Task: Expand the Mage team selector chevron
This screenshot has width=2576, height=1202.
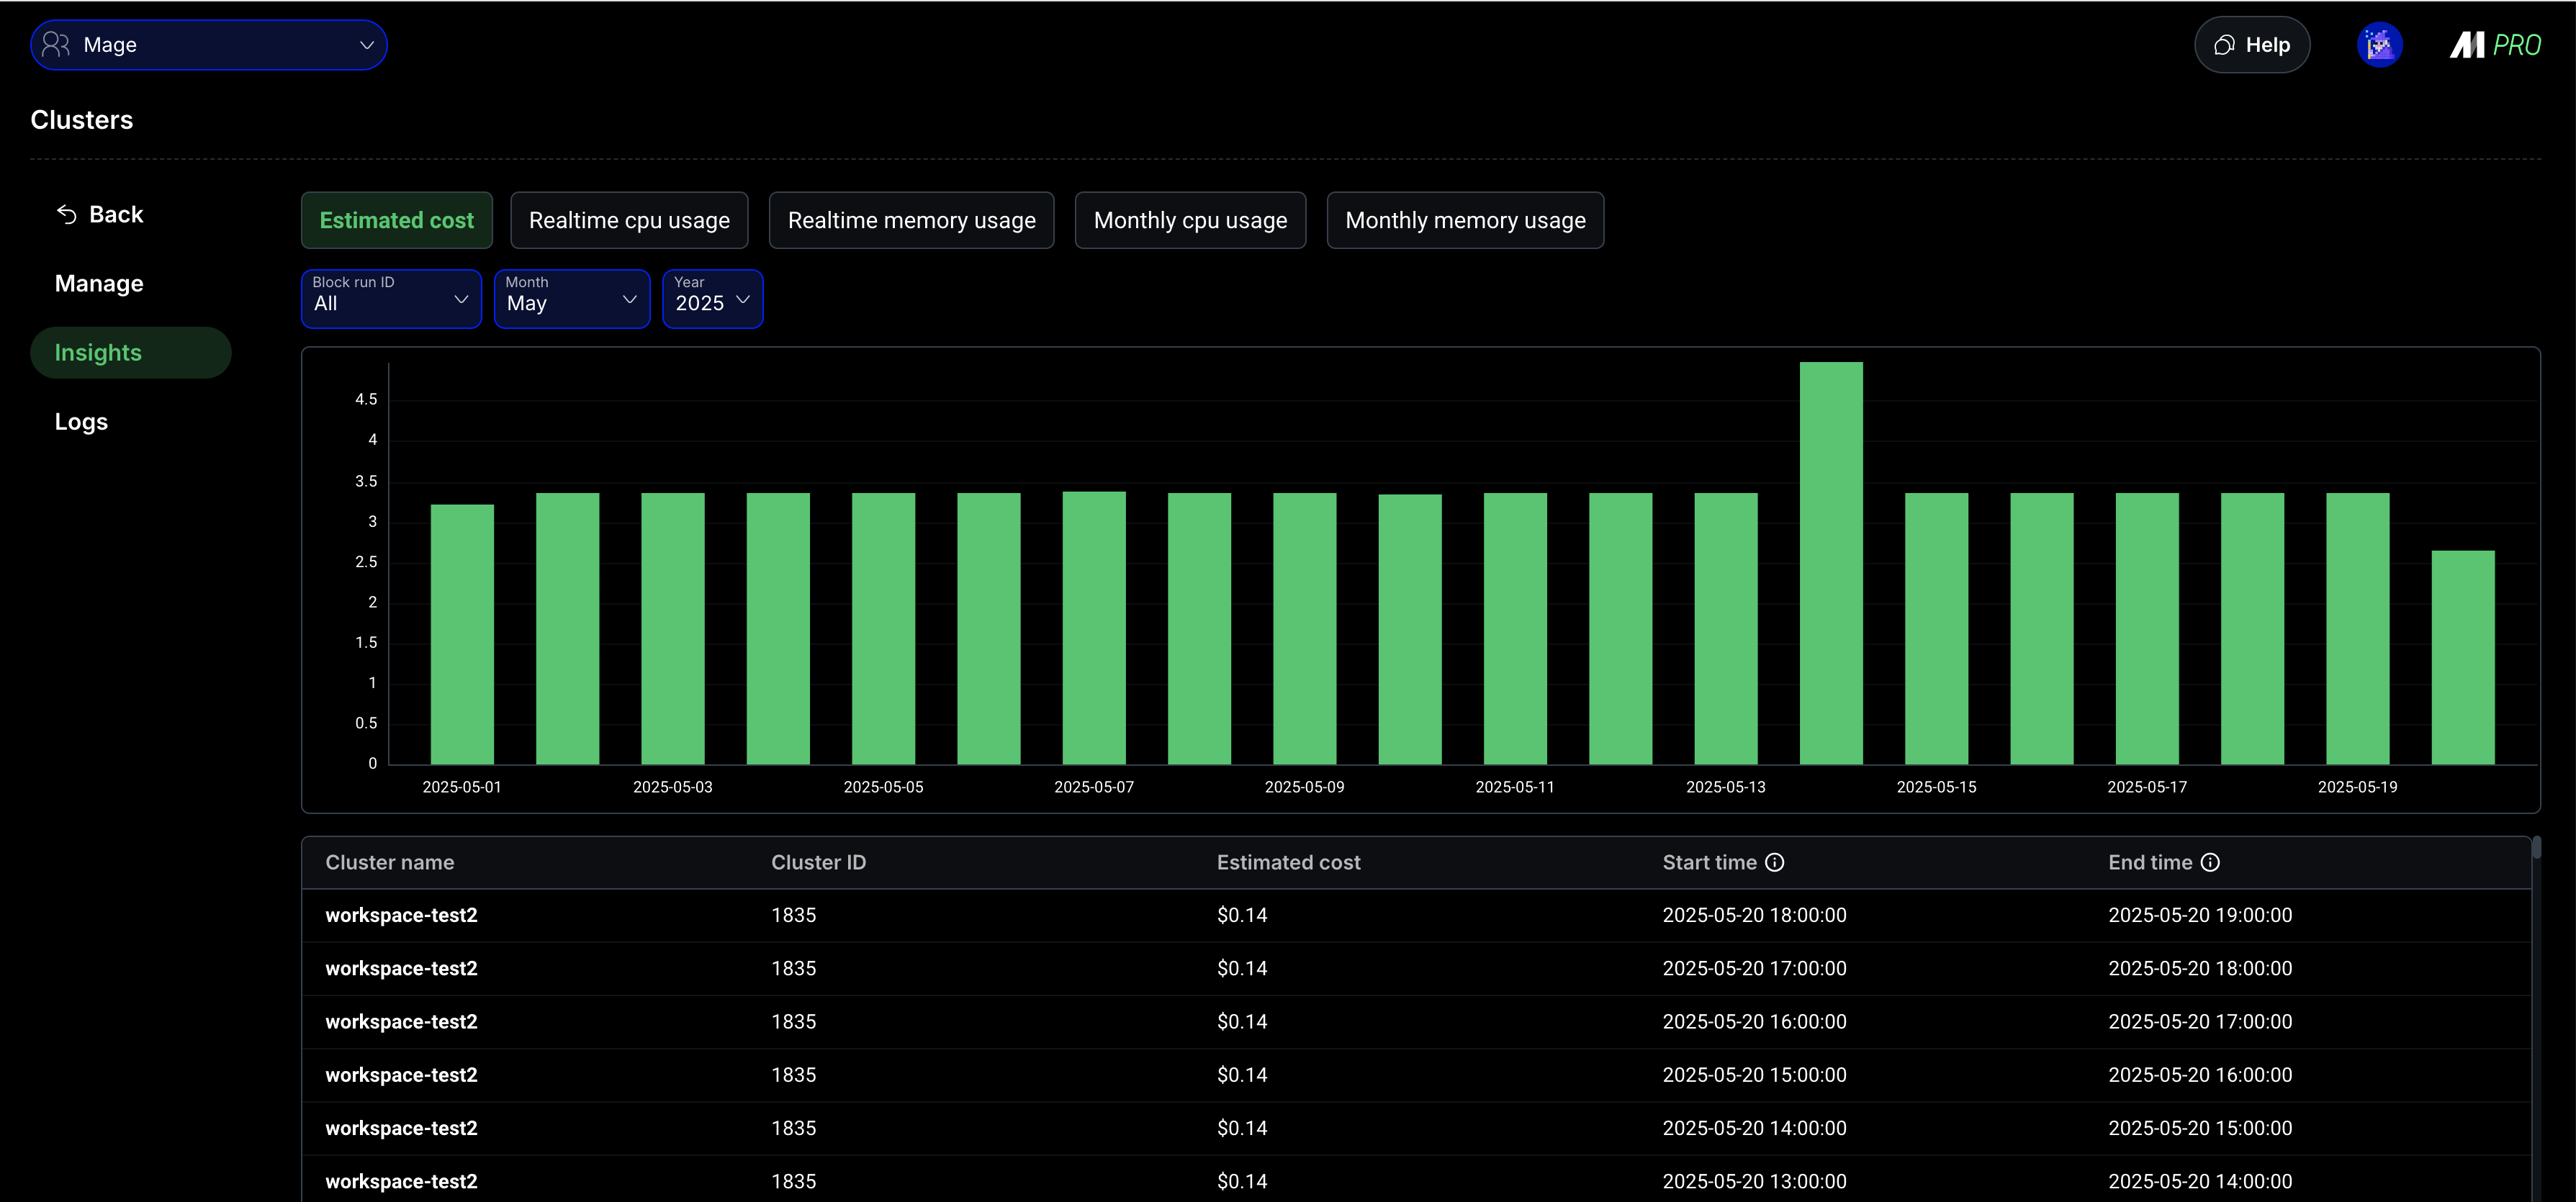Action: 367,45
